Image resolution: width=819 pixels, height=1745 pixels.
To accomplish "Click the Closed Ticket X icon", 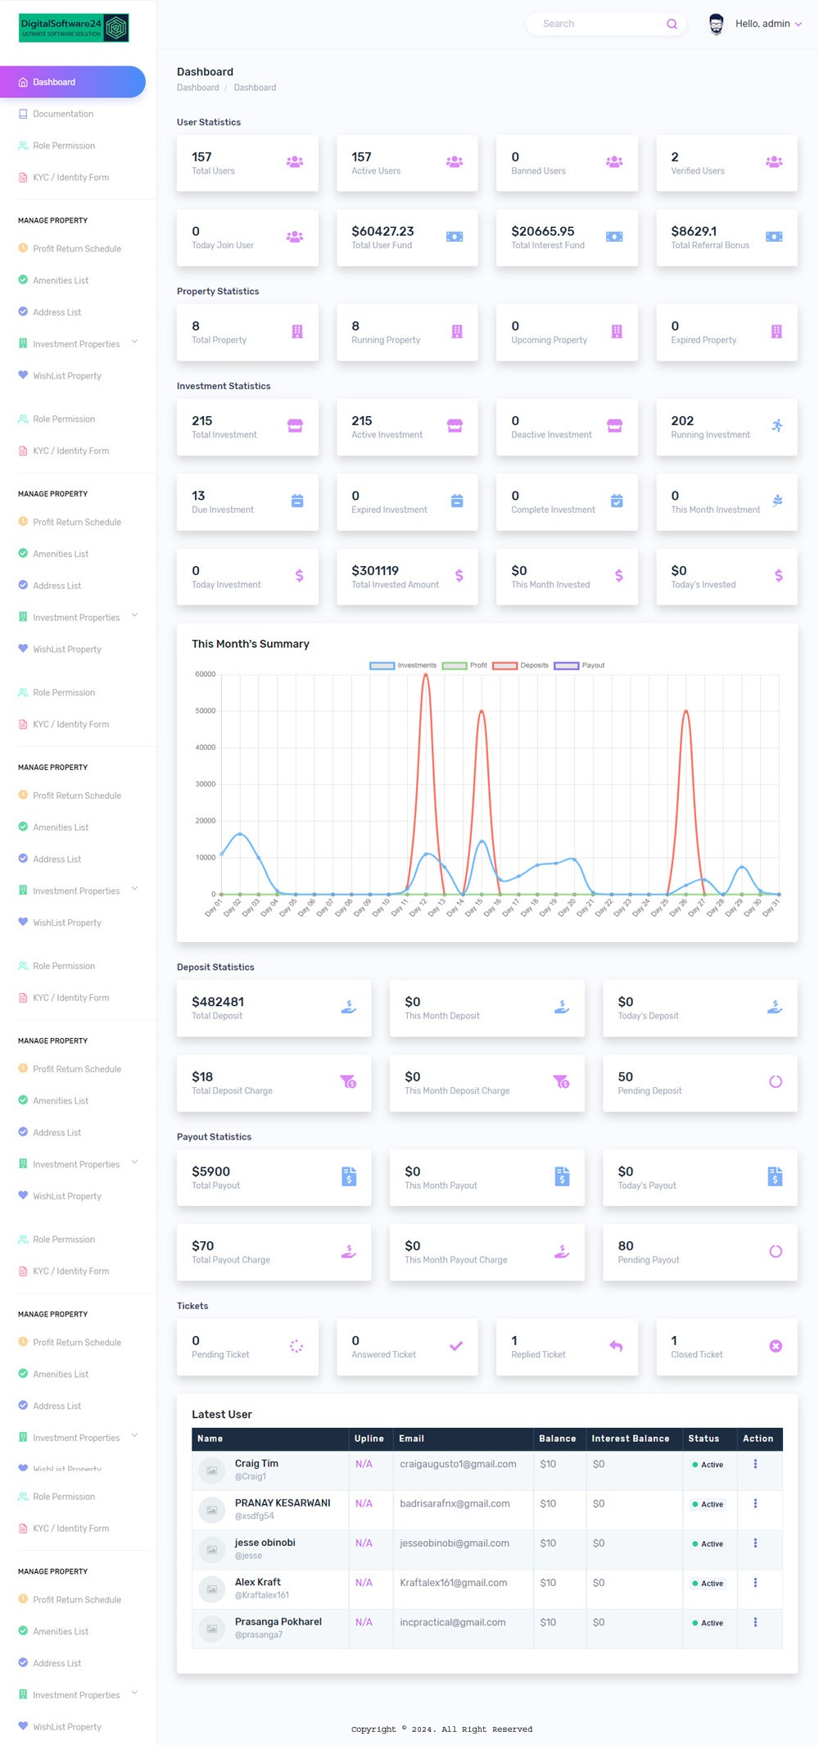I will point(775,1346).
